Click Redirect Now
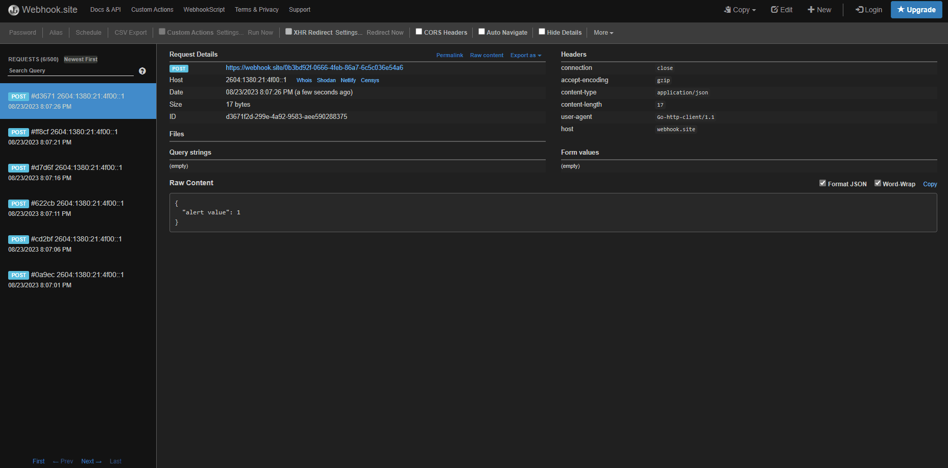This screenshot has width=948, height=468. point(385,33)
